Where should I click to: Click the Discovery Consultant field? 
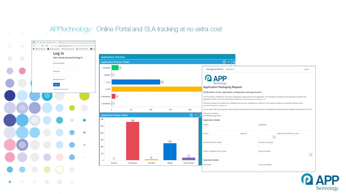[x=285, y=146]
